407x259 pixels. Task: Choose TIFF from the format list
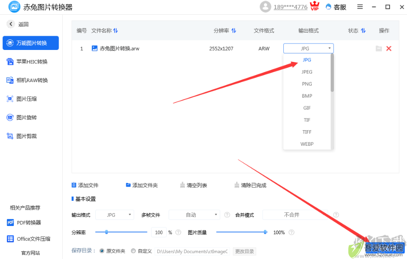point(307,132)
